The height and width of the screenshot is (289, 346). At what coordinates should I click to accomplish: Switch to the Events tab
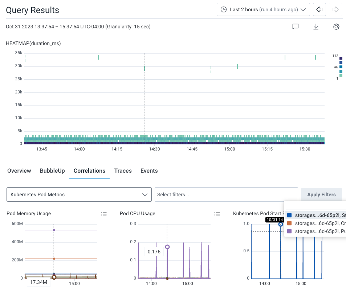149,171
